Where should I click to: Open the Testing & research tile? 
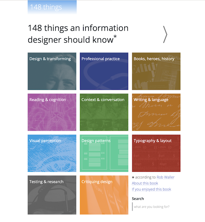[52, 195]
